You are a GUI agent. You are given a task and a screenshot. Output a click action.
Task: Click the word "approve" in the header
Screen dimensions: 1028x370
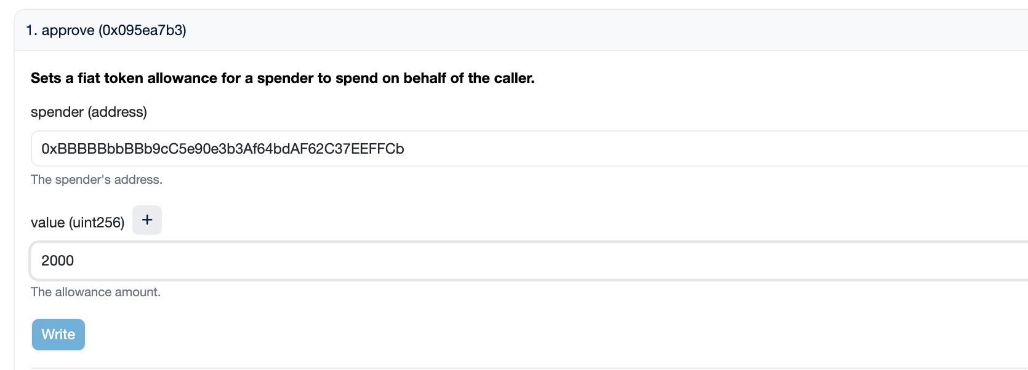pyautogui.click(x=68, y=30)
